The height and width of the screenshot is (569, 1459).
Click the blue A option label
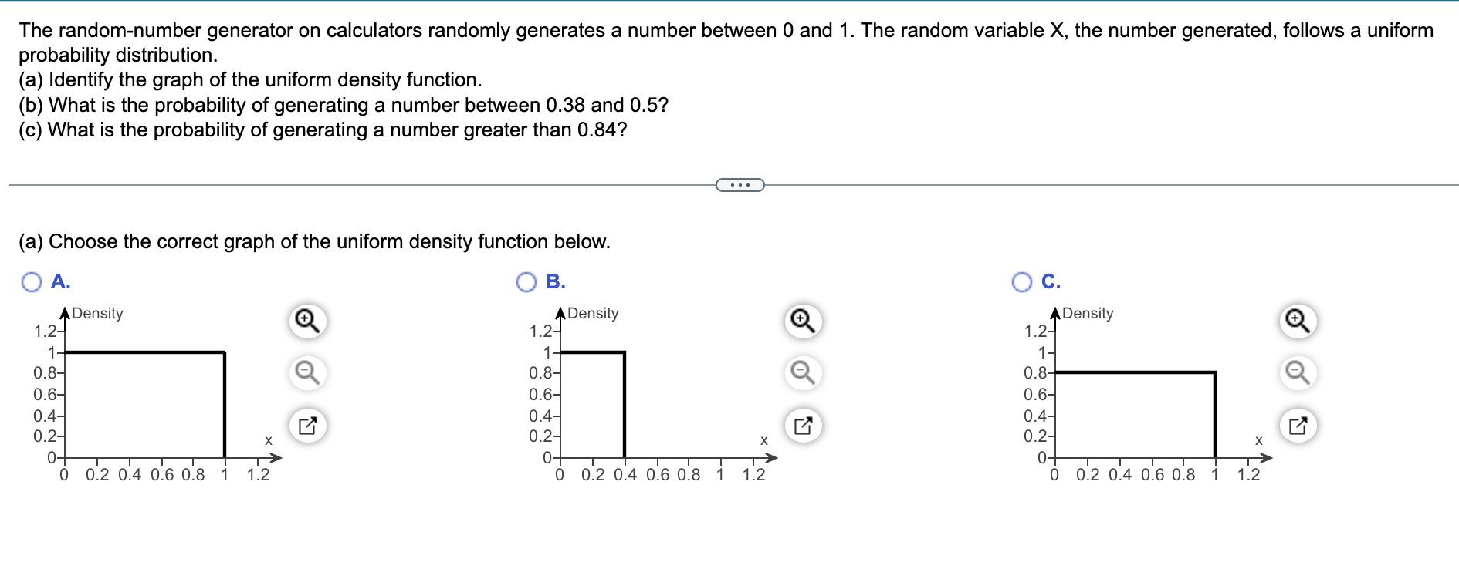point(59,282)
